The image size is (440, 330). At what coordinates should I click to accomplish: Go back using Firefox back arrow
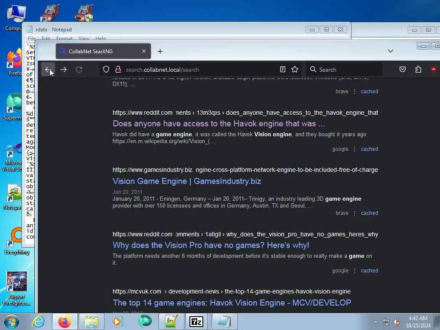(x=48, y=69)
